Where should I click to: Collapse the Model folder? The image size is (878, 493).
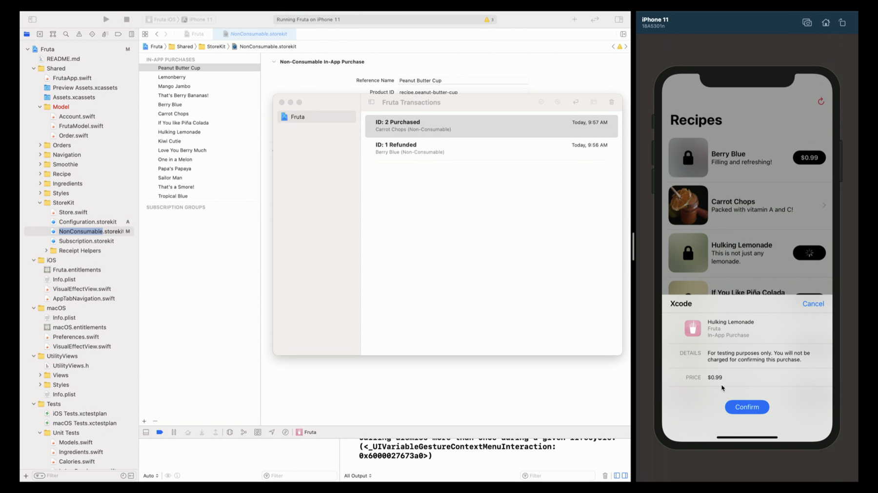click(x=40, y=107)
